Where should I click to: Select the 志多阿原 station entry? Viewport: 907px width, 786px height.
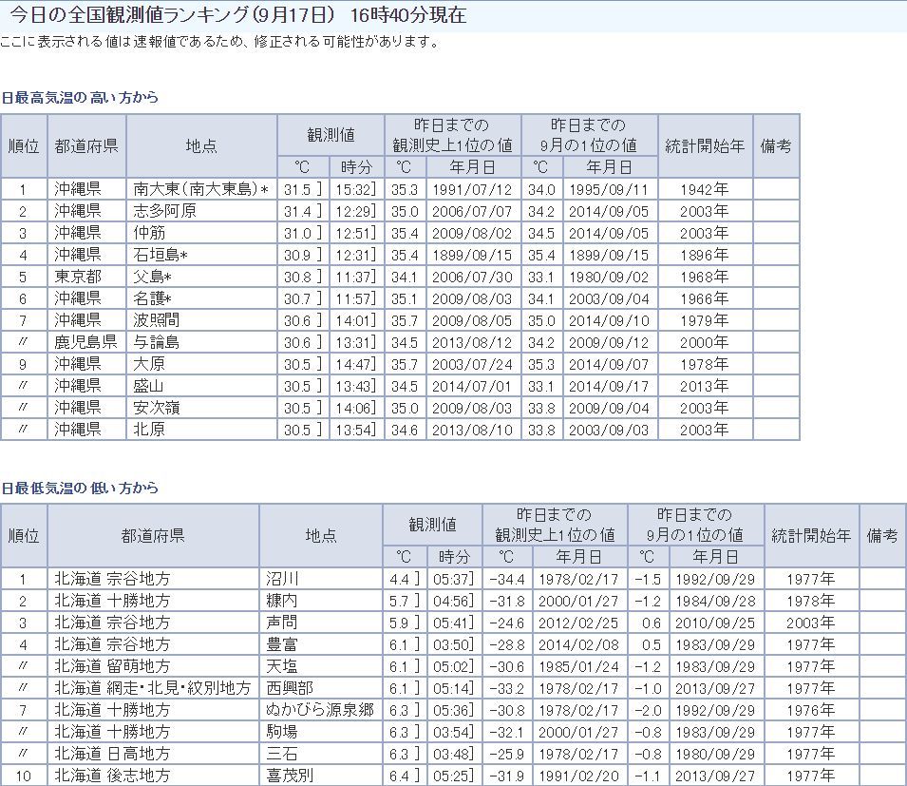[165, 211]
